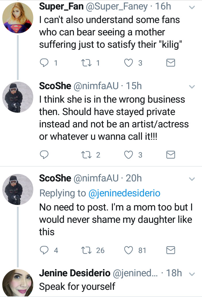Message ScoShe's "No need to post" tweet

pos(171,250)
